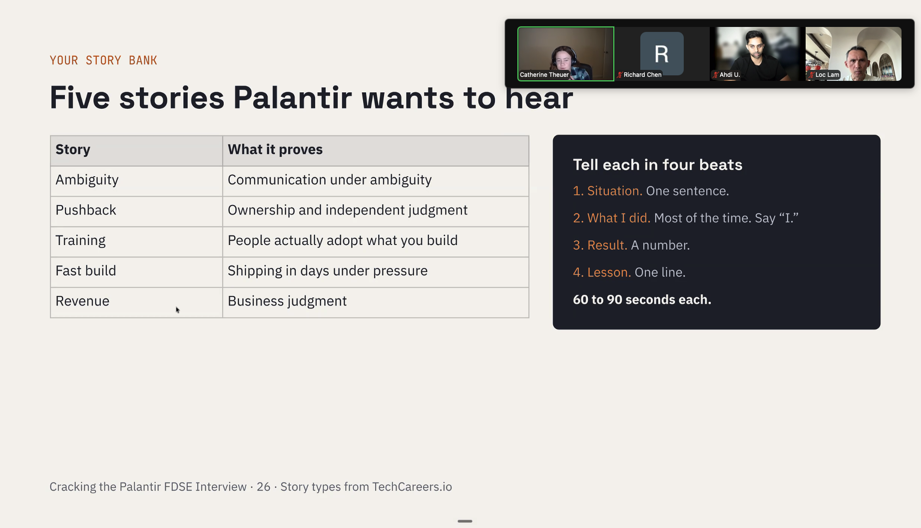
Task: Select Catherine Theuer's video thumbnail
Action: 565,54
